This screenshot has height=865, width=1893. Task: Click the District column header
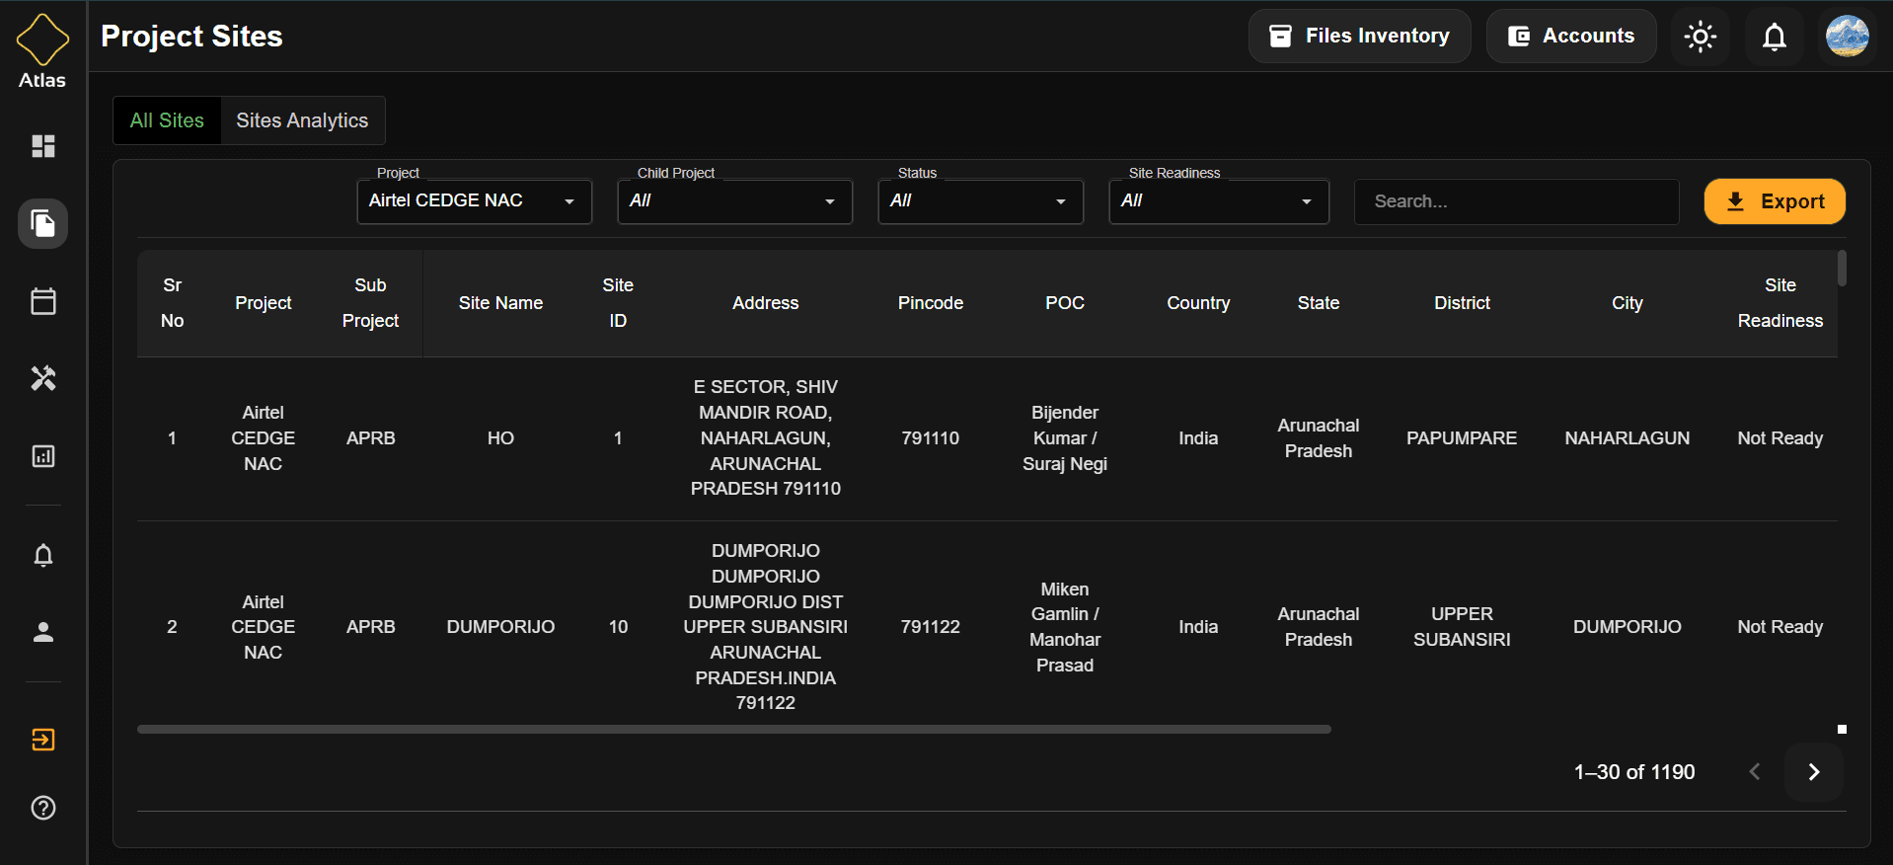click(x=1462, y=303)
